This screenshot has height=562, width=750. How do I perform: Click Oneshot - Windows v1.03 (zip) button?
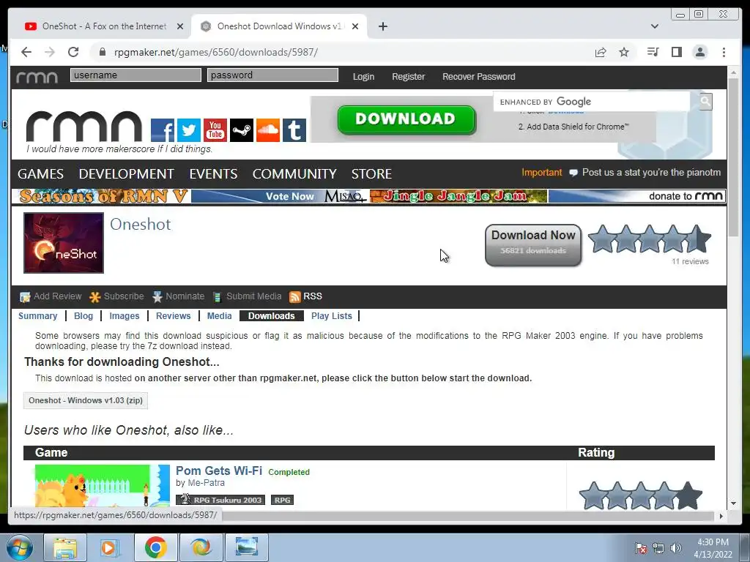tap(86, 400)
